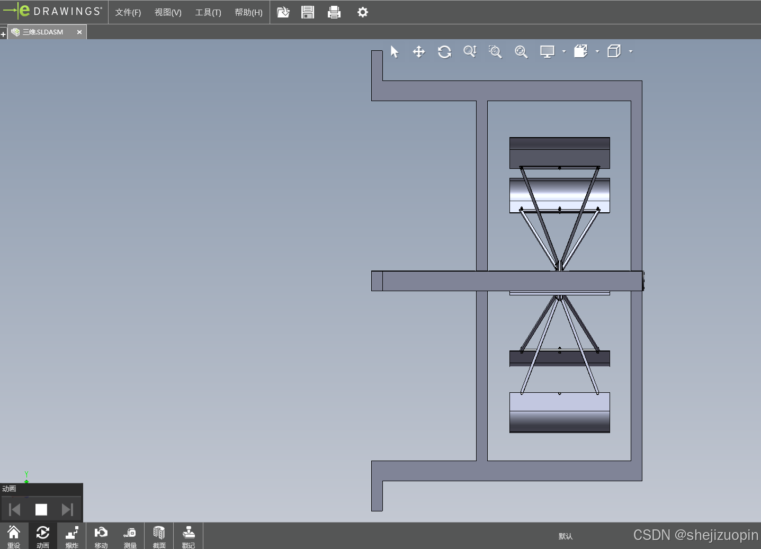Viewport: 761px width, 549px height.
Task: Expand the view orientation dropdown arrow
Action: 597,51
